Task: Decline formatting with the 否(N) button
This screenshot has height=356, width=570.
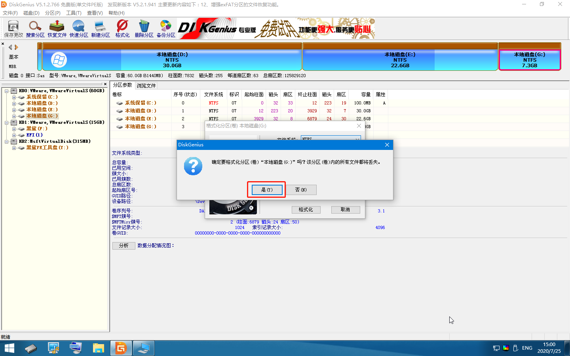Action: pyautogui.click(x=301, y=190)
